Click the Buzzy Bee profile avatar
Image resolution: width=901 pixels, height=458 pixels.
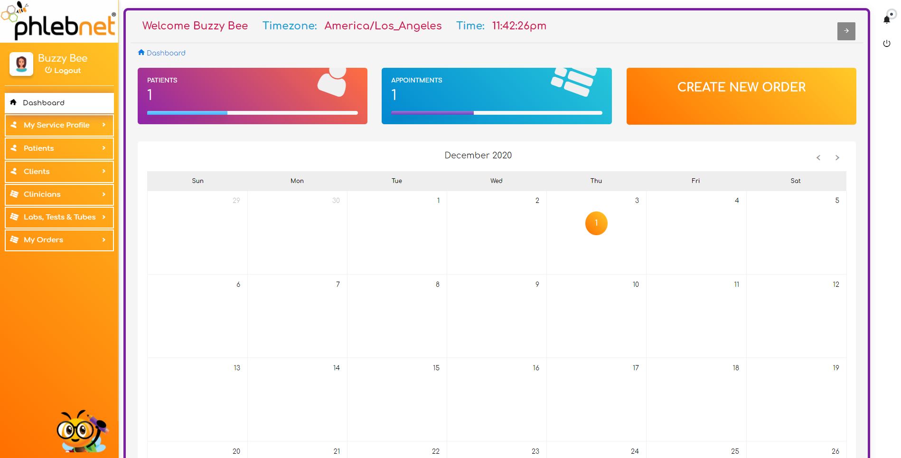[x=21, y=64]
